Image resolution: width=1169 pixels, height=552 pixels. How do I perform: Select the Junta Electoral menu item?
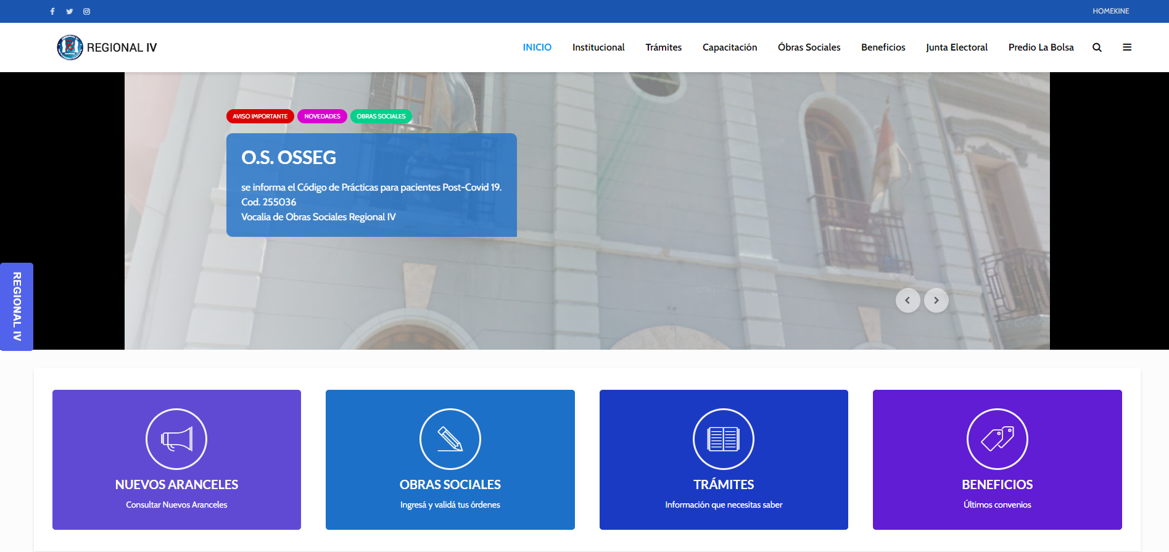pos(957,47)
